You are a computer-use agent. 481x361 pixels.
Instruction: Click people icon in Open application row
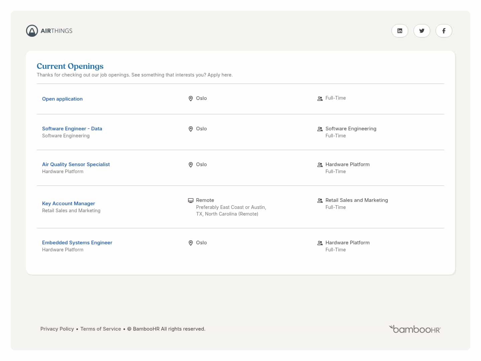320,99
